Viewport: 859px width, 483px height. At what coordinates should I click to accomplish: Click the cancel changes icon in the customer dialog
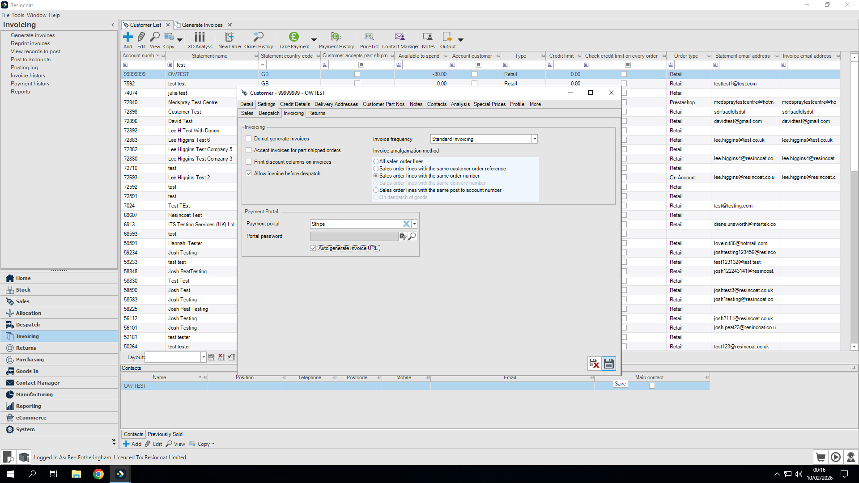tap(594, 364)
